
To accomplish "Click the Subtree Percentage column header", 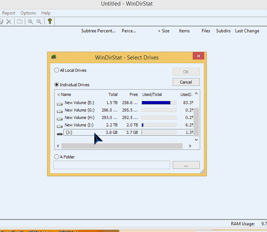I will point(98,31).
